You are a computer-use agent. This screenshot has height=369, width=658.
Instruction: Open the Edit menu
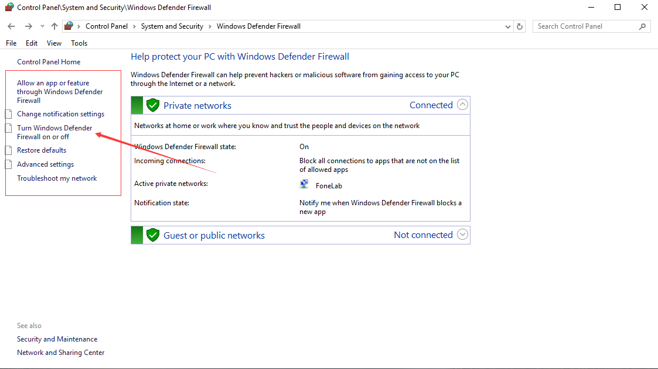pyautogui.click(x=32, y=43)
